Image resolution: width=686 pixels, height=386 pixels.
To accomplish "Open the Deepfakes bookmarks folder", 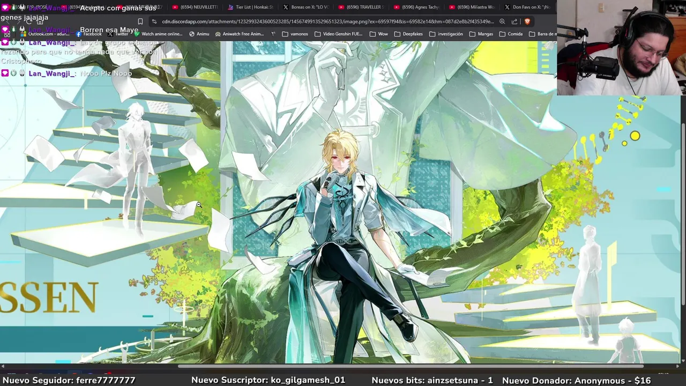I will coord(408,34).
